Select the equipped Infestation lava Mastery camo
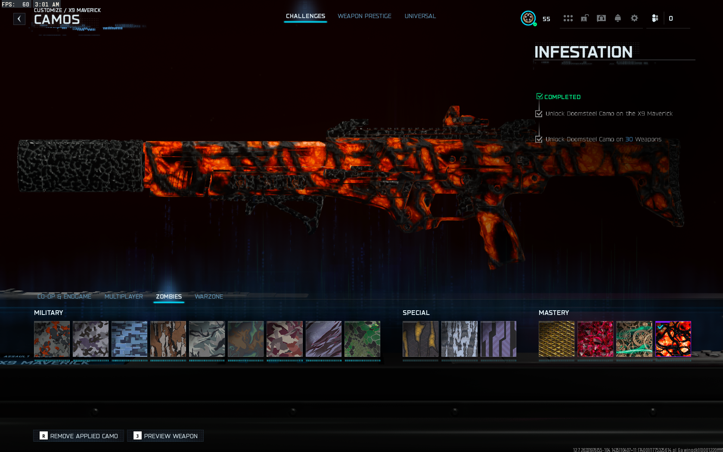 click(673, 339)
